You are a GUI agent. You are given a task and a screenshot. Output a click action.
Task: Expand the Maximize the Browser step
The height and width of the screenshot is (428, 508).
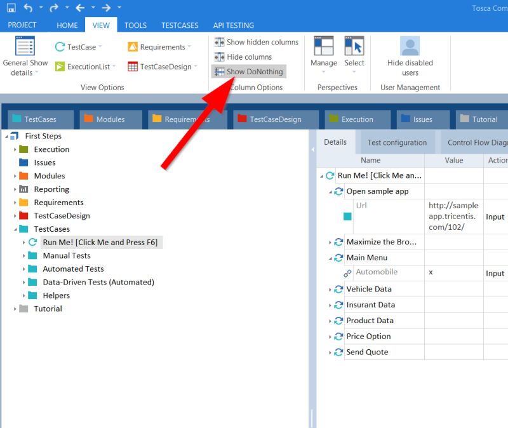coord(330,243)
